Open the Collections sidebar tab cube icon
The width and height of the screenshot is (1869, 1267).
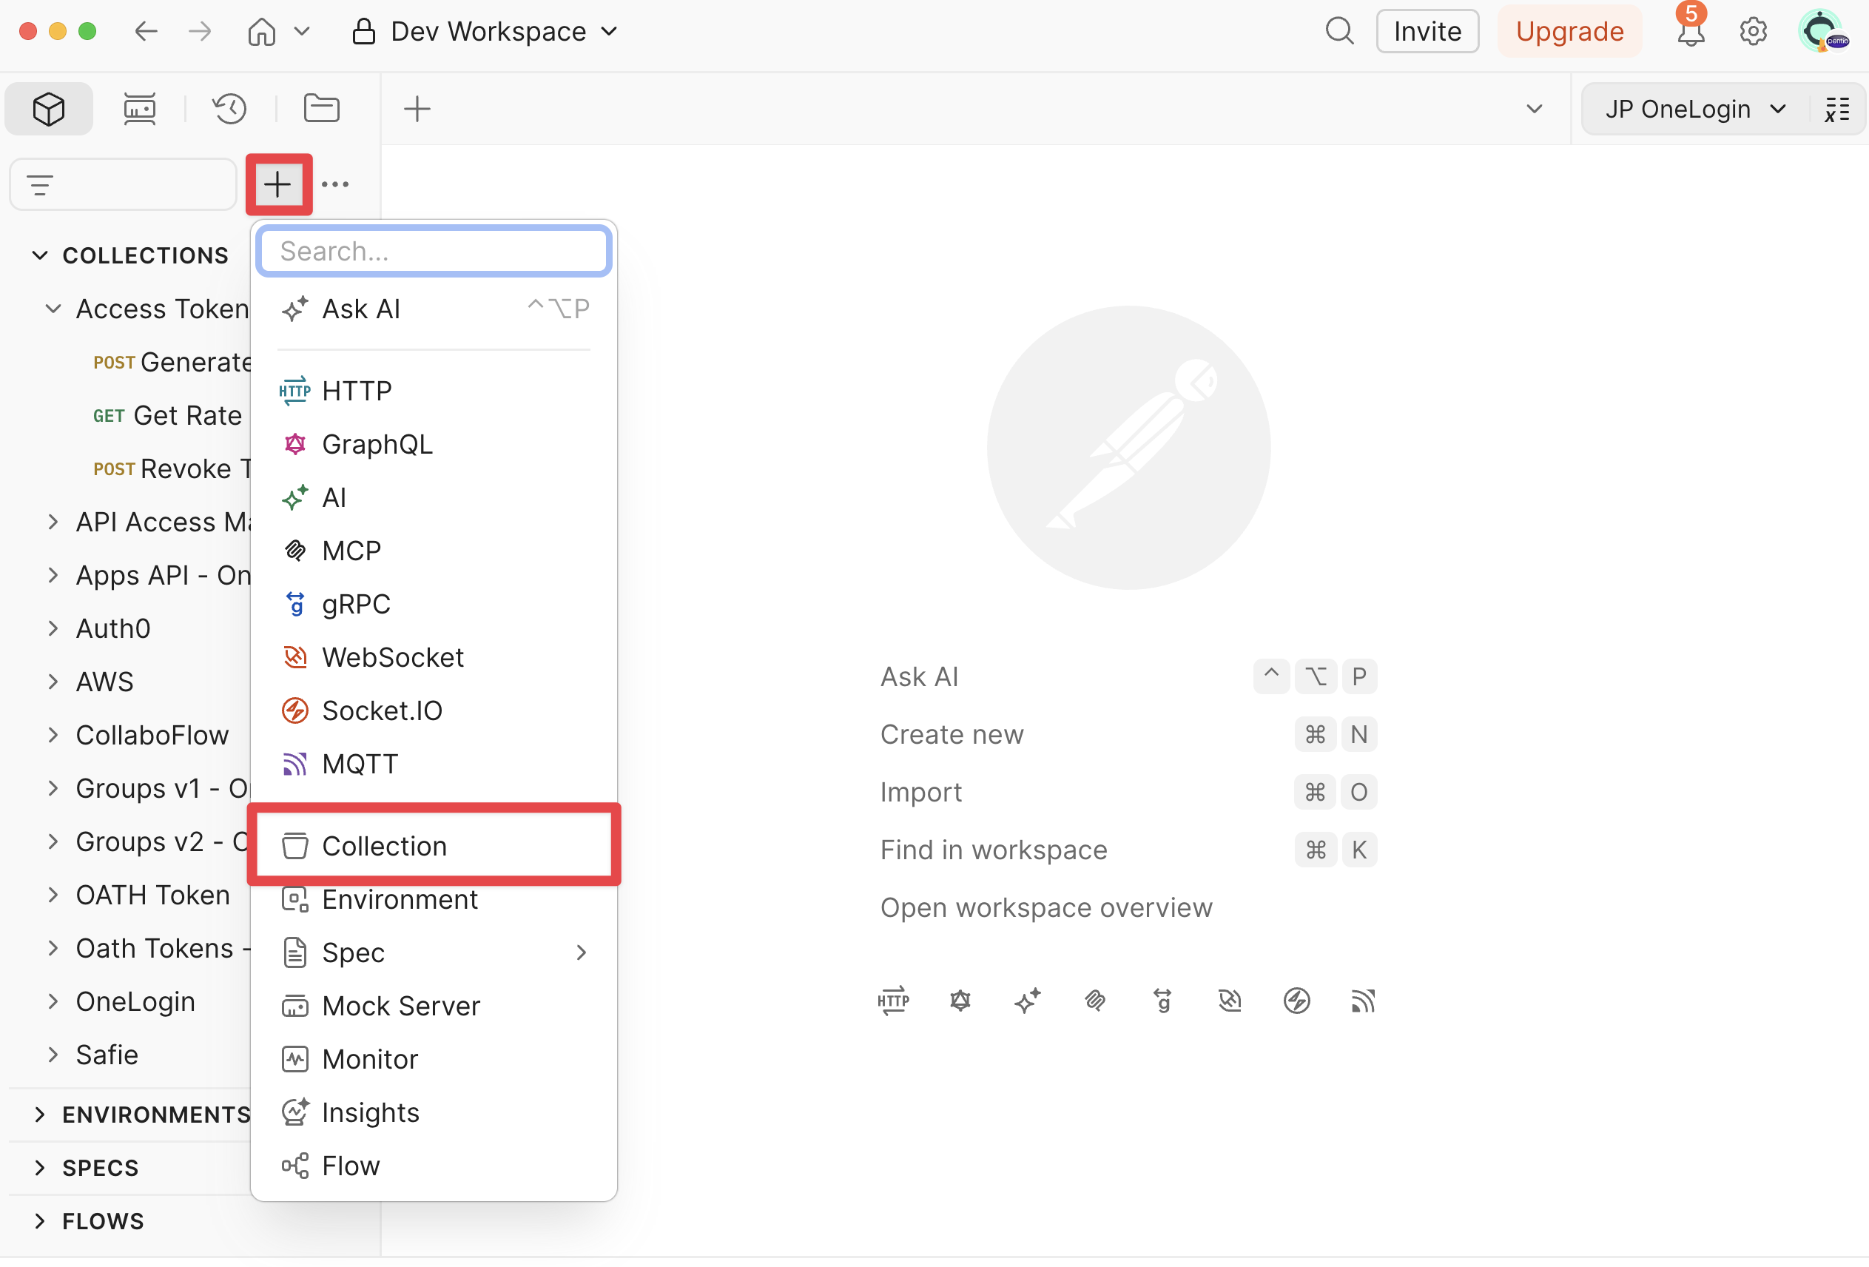[x=49, y=109]
